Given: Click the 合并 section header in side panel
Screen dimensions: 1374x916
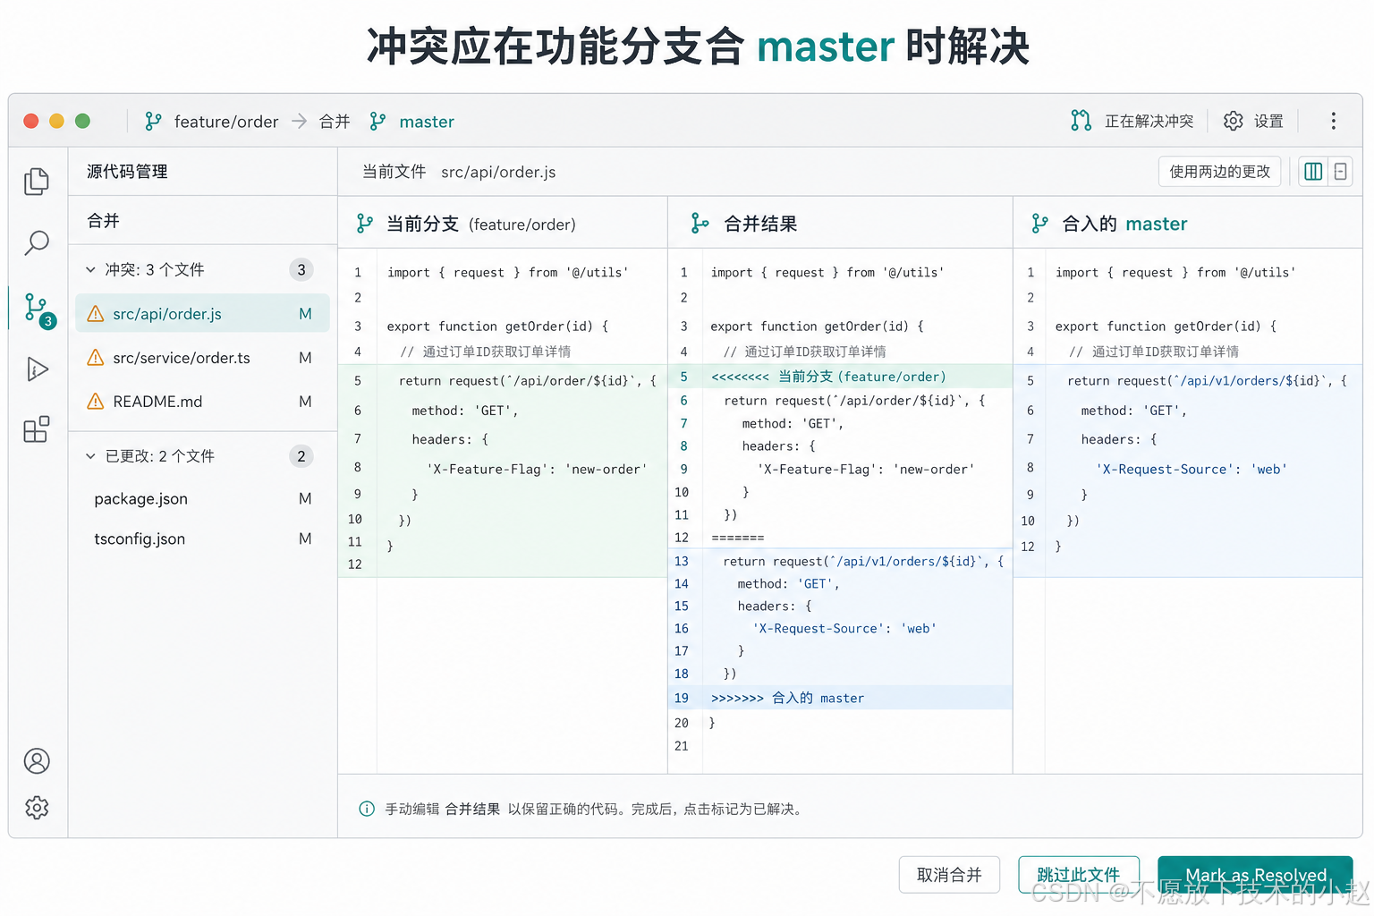Looking at the screenshot, I should point(103,221).
